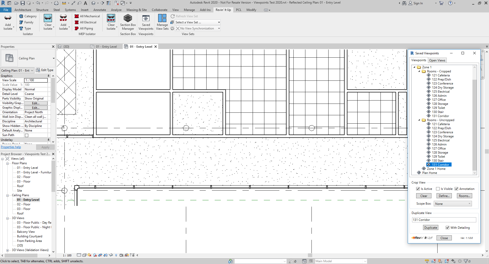This screenshot has width=489, height=264.
Task: Close the Properties palette
Action: tap(53, 47)
